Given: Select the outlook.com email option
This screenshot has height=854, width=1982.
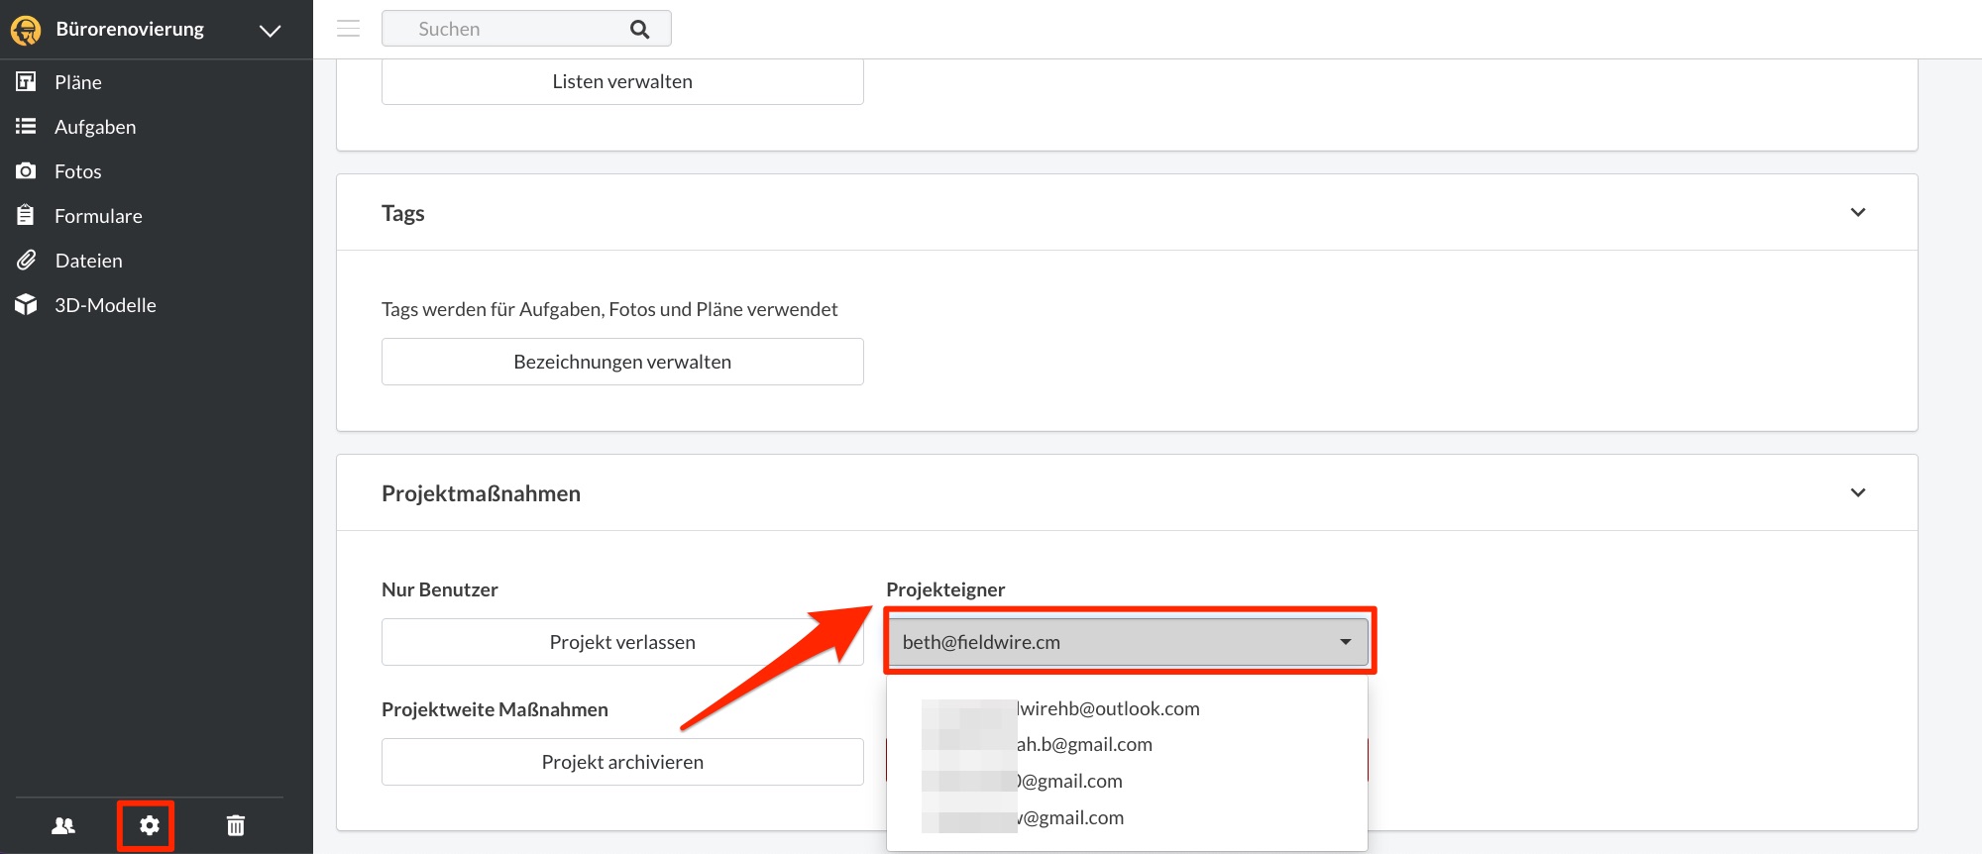Looking at the screenshot, I should [x=1107, y=708].
